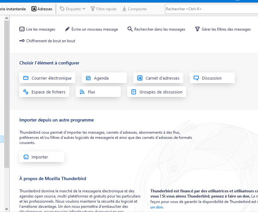Configure Carnet d'adresses

point(158,78)
